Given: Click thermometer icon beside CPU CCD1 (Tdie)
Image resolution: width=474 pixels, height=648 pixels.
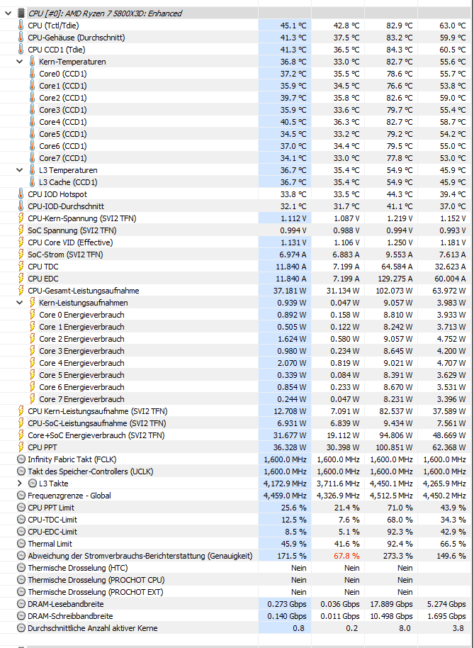Looking at the screenshot, I should pos(21,50).
